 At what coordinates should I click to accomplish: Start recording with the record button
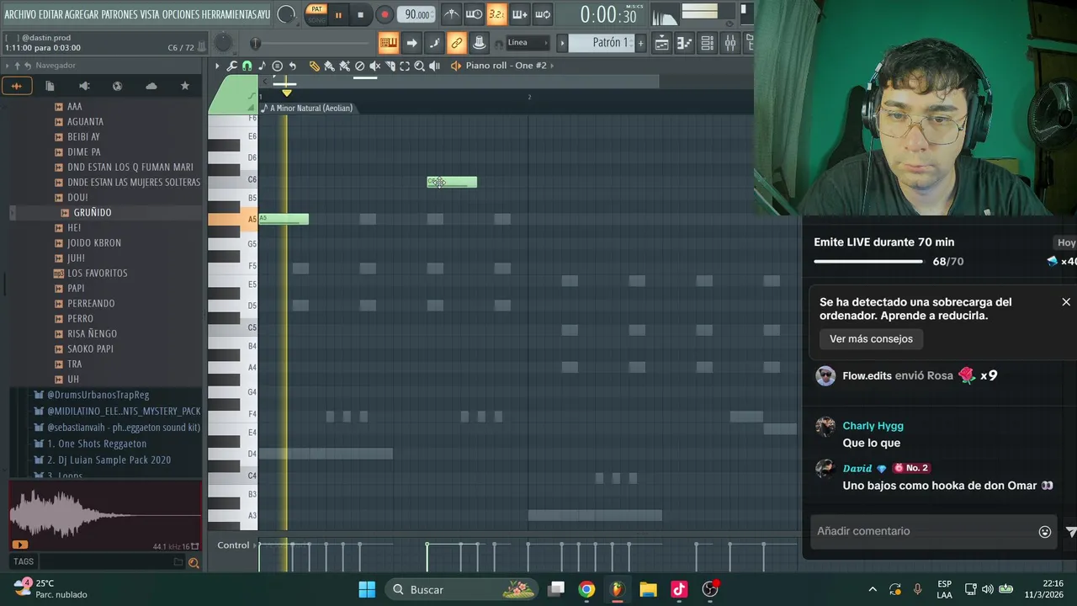(384, 14)
